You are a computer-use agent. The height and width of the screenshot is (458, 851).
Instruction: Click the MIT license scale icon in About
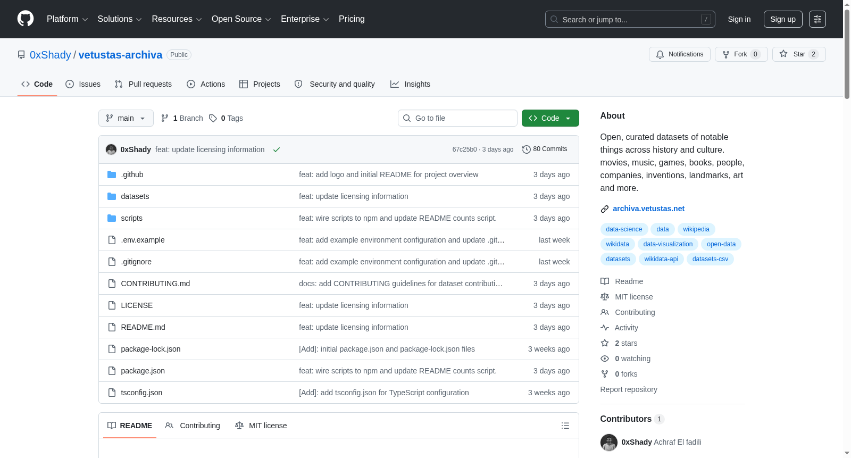(x=605, y=297)
